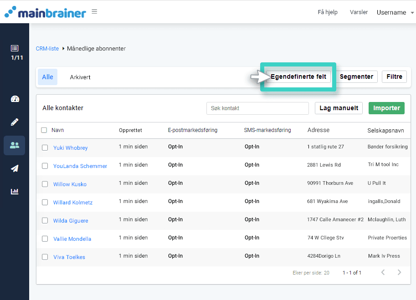Check the checkbox next to Yuki Whobrey
The image size is (416, 300).
pyautogui.click(x=45, y=147)
